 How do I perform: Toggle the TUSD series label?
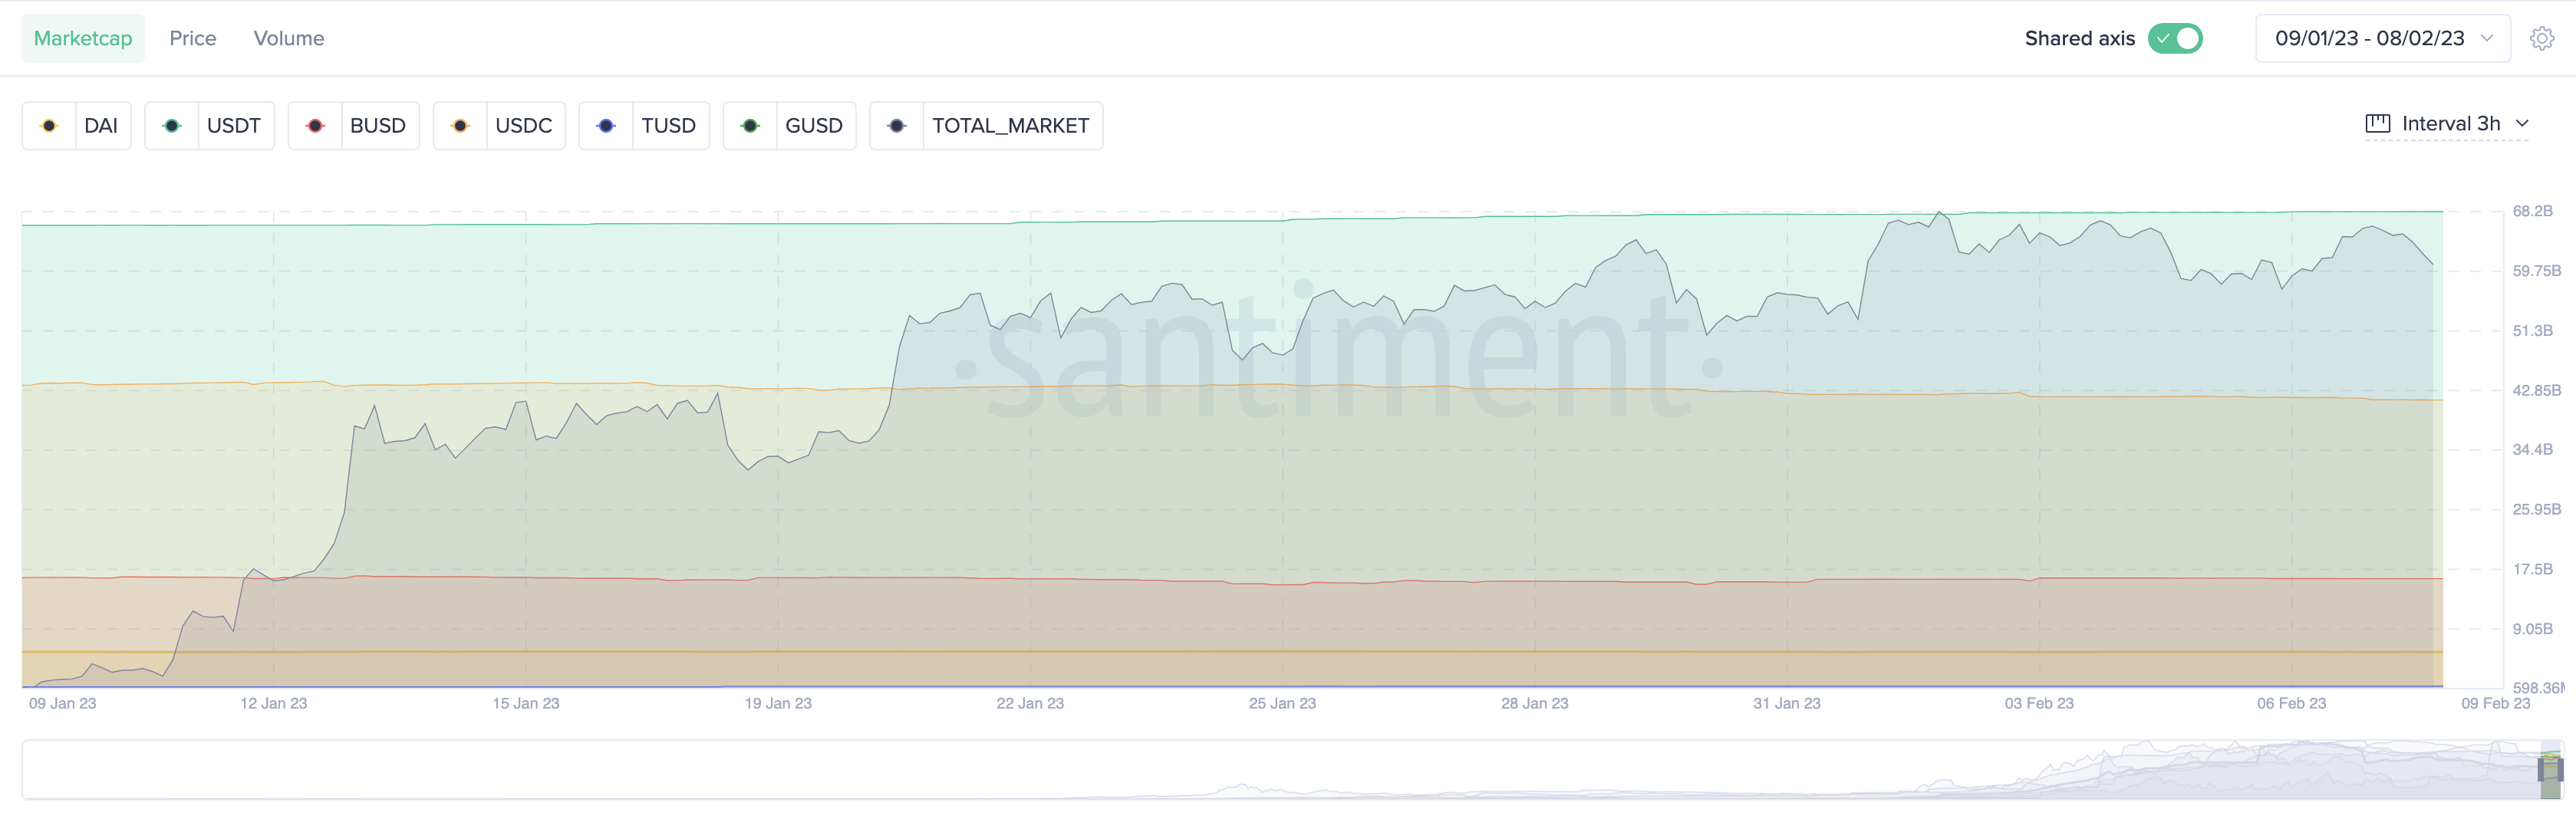(x=669, y=126)
